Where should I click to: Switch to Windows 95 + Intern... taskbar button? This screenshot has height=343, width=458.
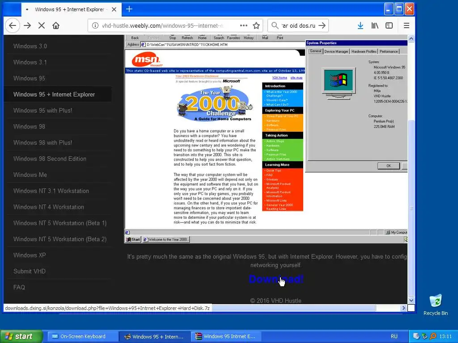(154, 336)
